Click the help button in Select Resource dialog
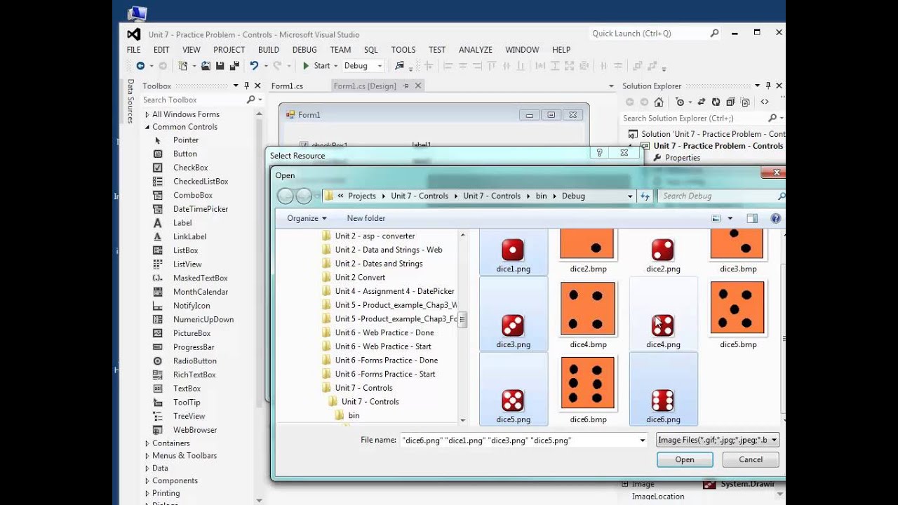 (x=599, y=152)
